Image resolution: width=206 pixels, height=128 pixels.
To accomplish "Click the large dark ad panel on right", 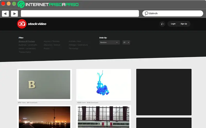I will click(164, 92).
